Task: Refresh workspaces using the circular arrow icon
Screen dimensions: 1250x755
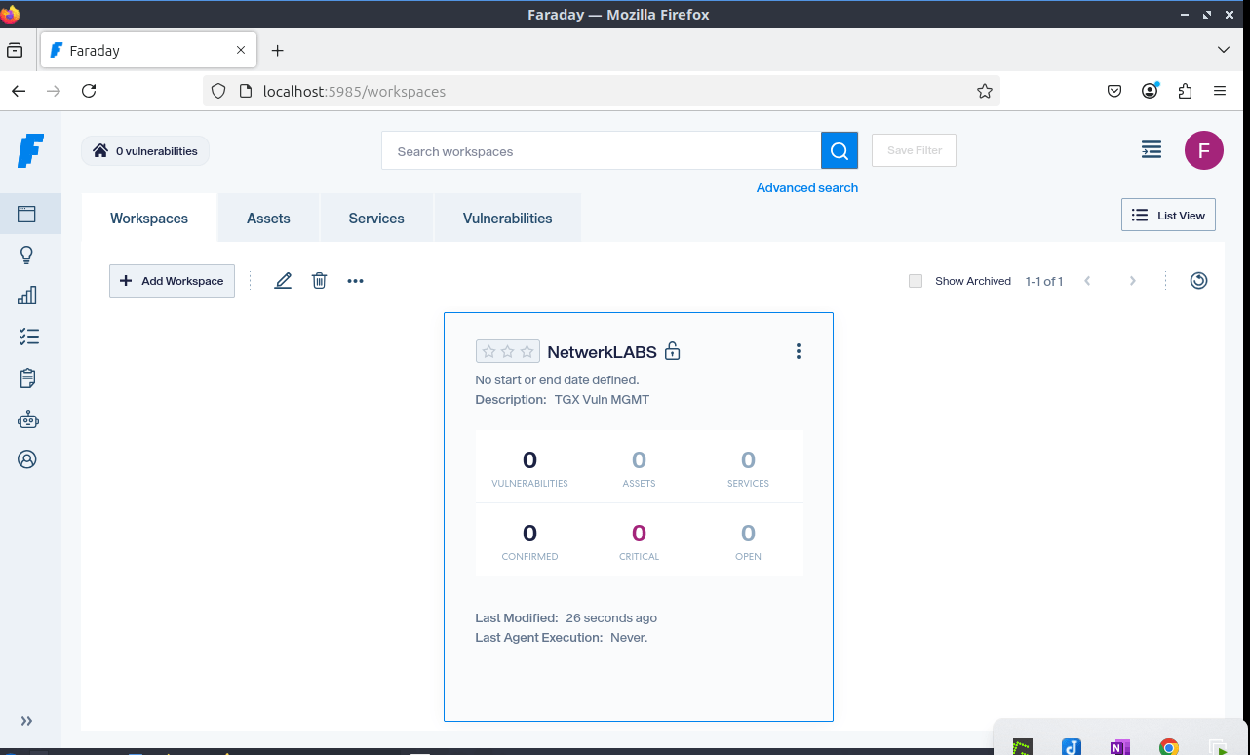Action: point(1198,280)
